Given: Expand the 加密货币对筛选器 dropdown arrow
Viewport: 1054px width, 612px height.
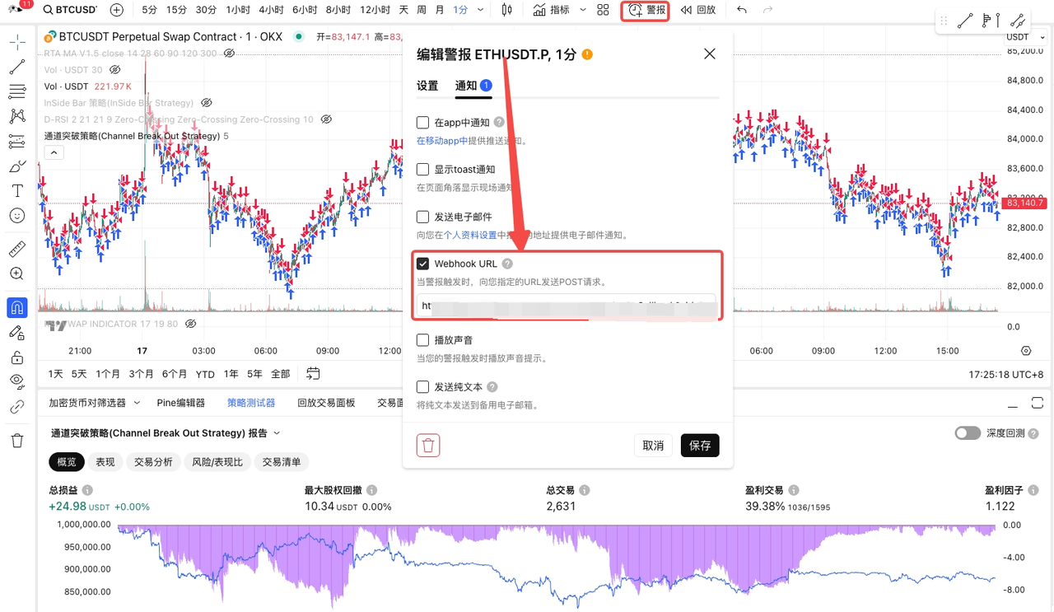Looking at the screenshot, I should pyautogui.click(x=137, y=403).
